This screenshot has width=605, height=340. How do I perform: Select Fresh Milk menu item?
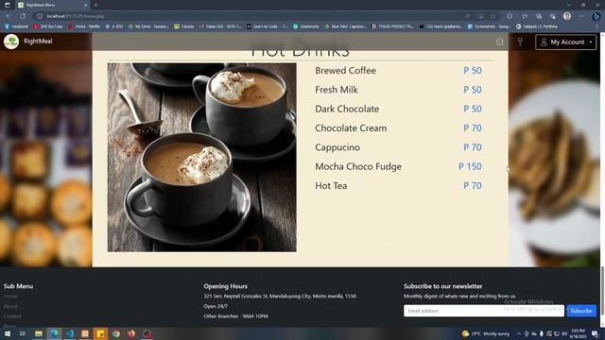(337, 90)
